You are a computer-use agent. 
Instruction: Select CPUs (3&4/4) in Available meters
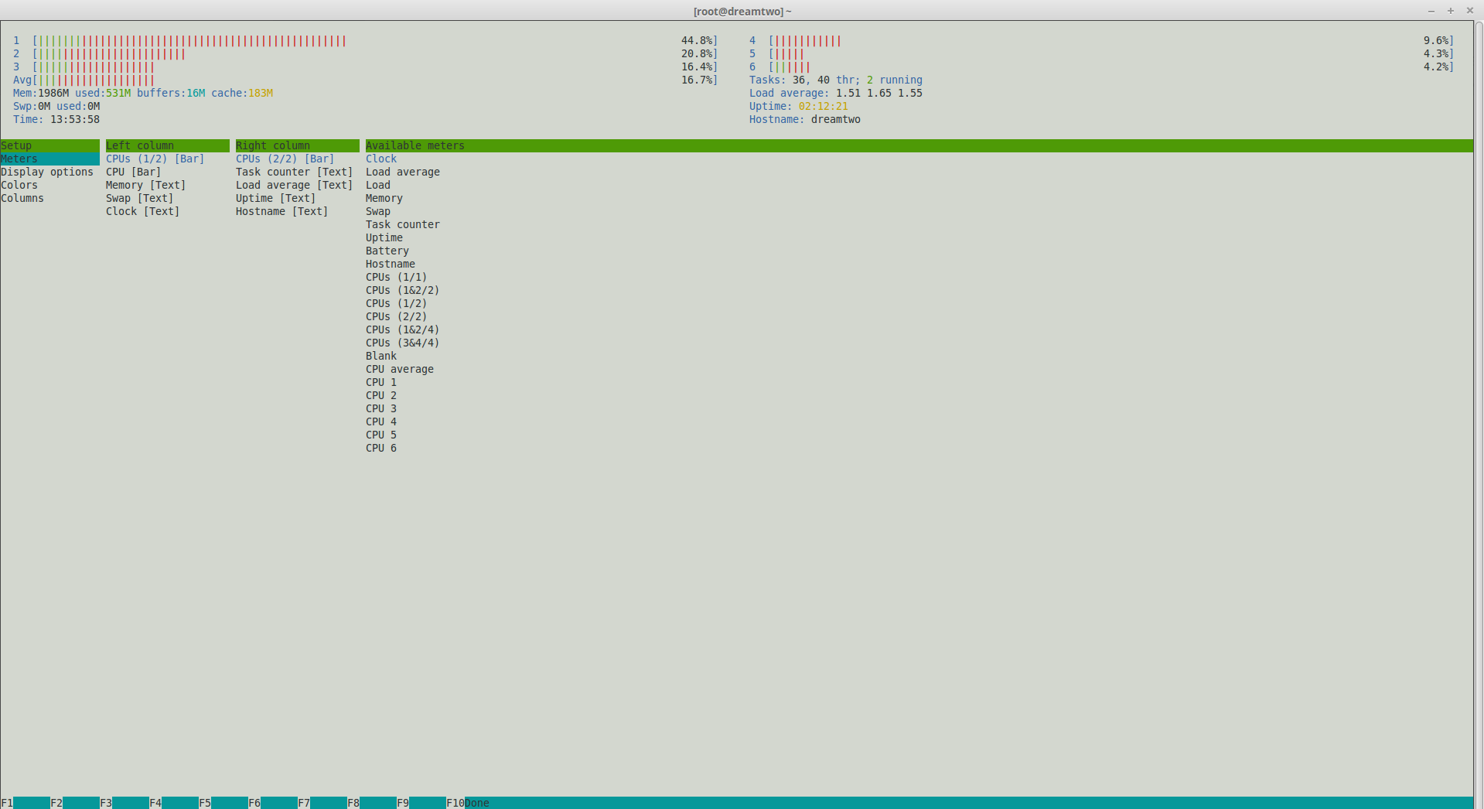[x=402, y=343]
